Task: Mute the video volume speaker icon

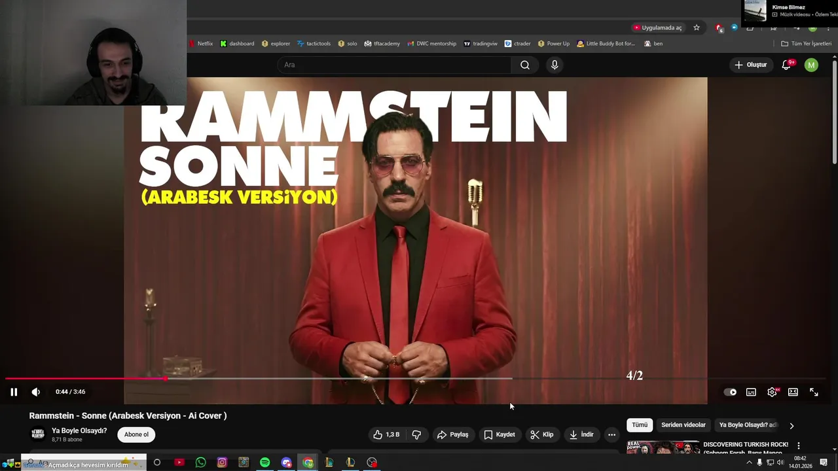Action: [35, 392]
